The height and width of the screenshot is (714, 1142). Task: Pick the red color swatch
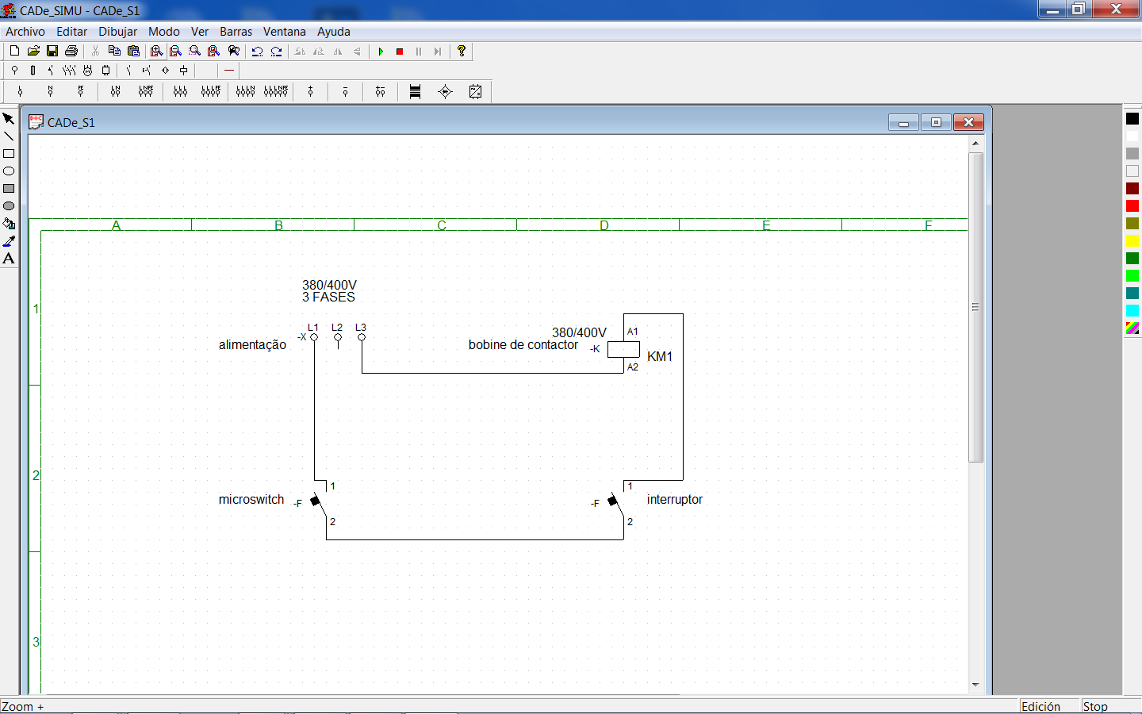[1132, 206]
